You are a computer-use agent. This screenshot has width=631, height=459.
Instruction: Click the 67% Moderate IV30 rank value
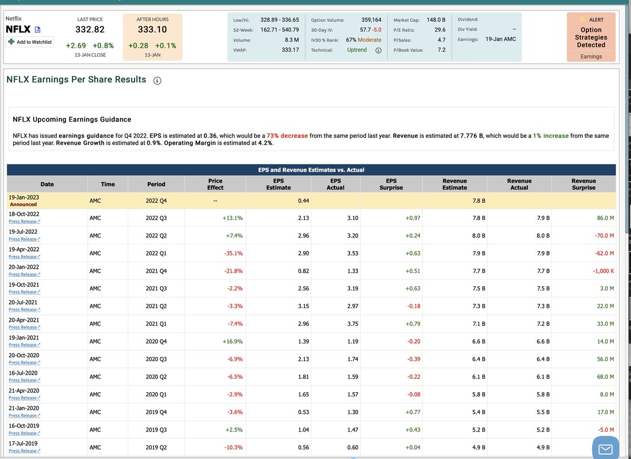click(x=363, y=40)
